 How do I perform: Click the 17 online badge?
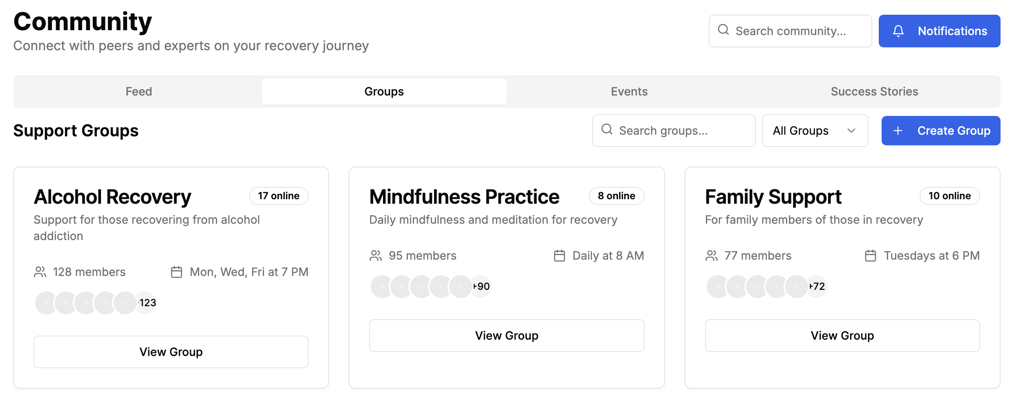(x=278, y=196)
